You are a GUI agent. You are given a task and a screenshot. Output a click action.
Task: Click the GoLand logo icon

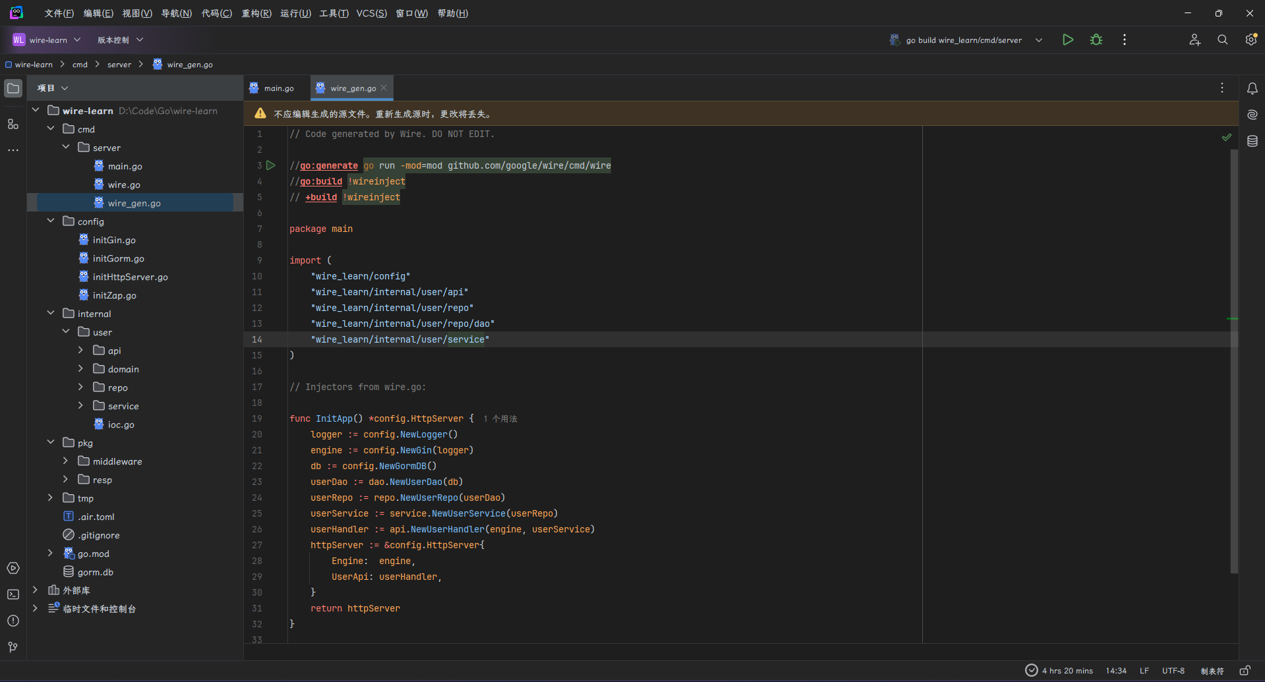[x=16, y=13]
